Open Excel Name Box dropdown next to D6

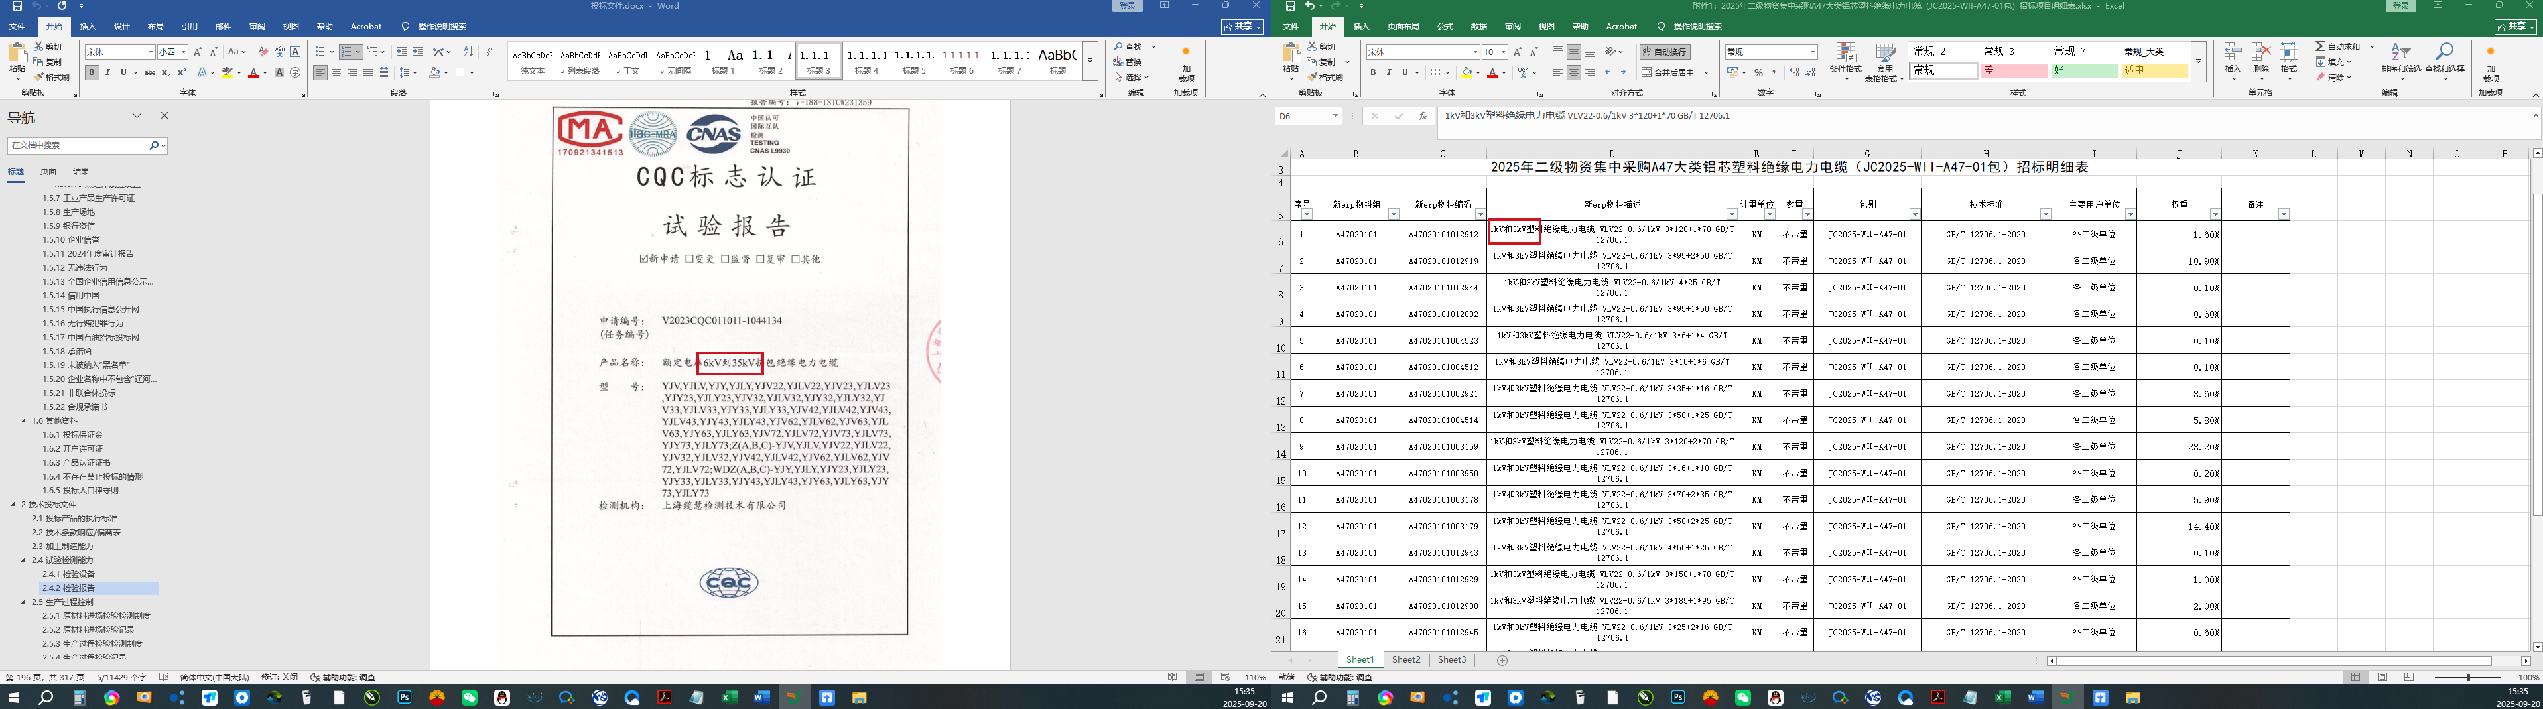point(1335,117)
